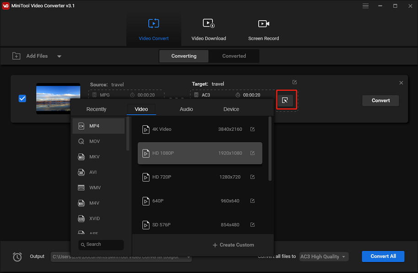Open the target format selector icon
The image size is (418, 273).
[x=285, y=100]
